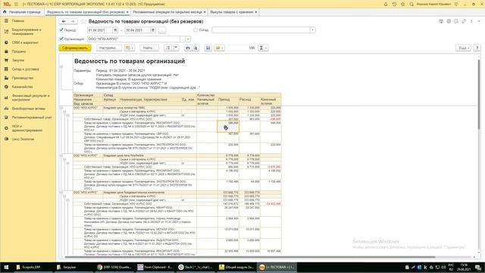Clear Организация field with x button
485x273 pixels.
188,39
